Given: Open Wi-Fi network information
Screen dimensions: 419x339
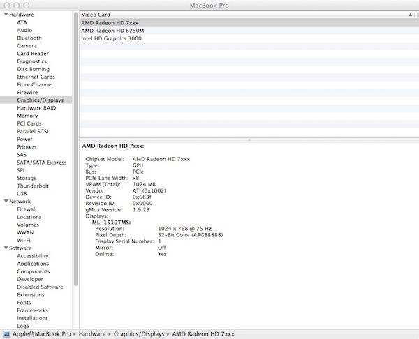Looking at the screenshot, I should [24, 240].
